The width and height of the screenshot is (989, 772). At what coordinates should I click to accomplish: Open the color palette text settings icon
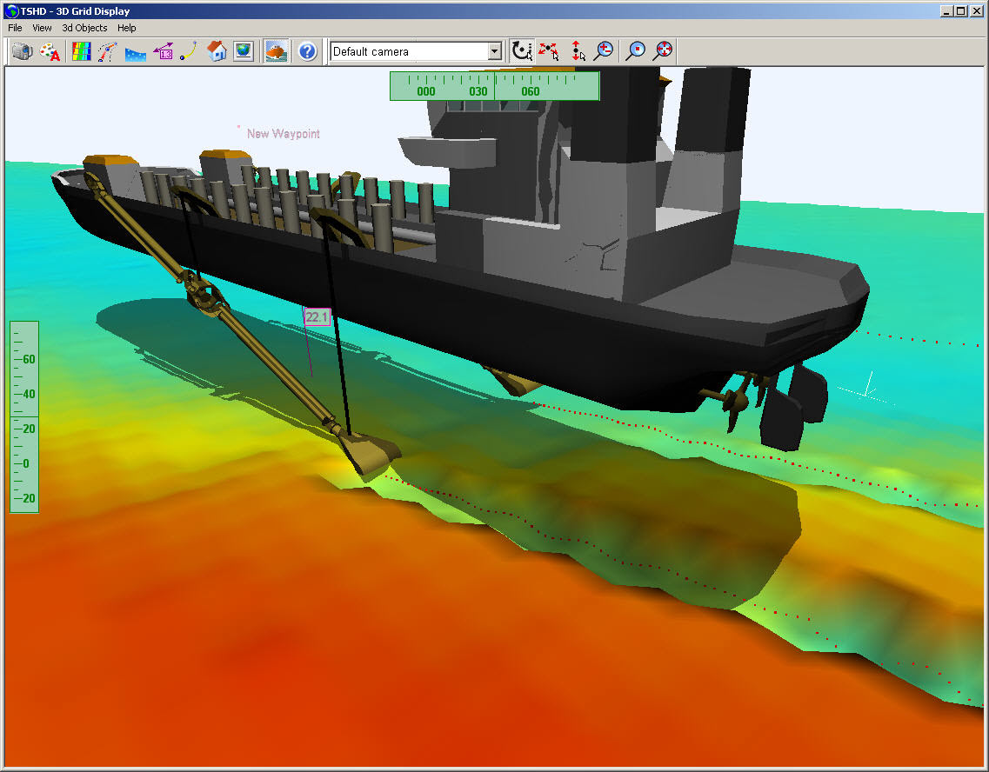tap(50, 51)
